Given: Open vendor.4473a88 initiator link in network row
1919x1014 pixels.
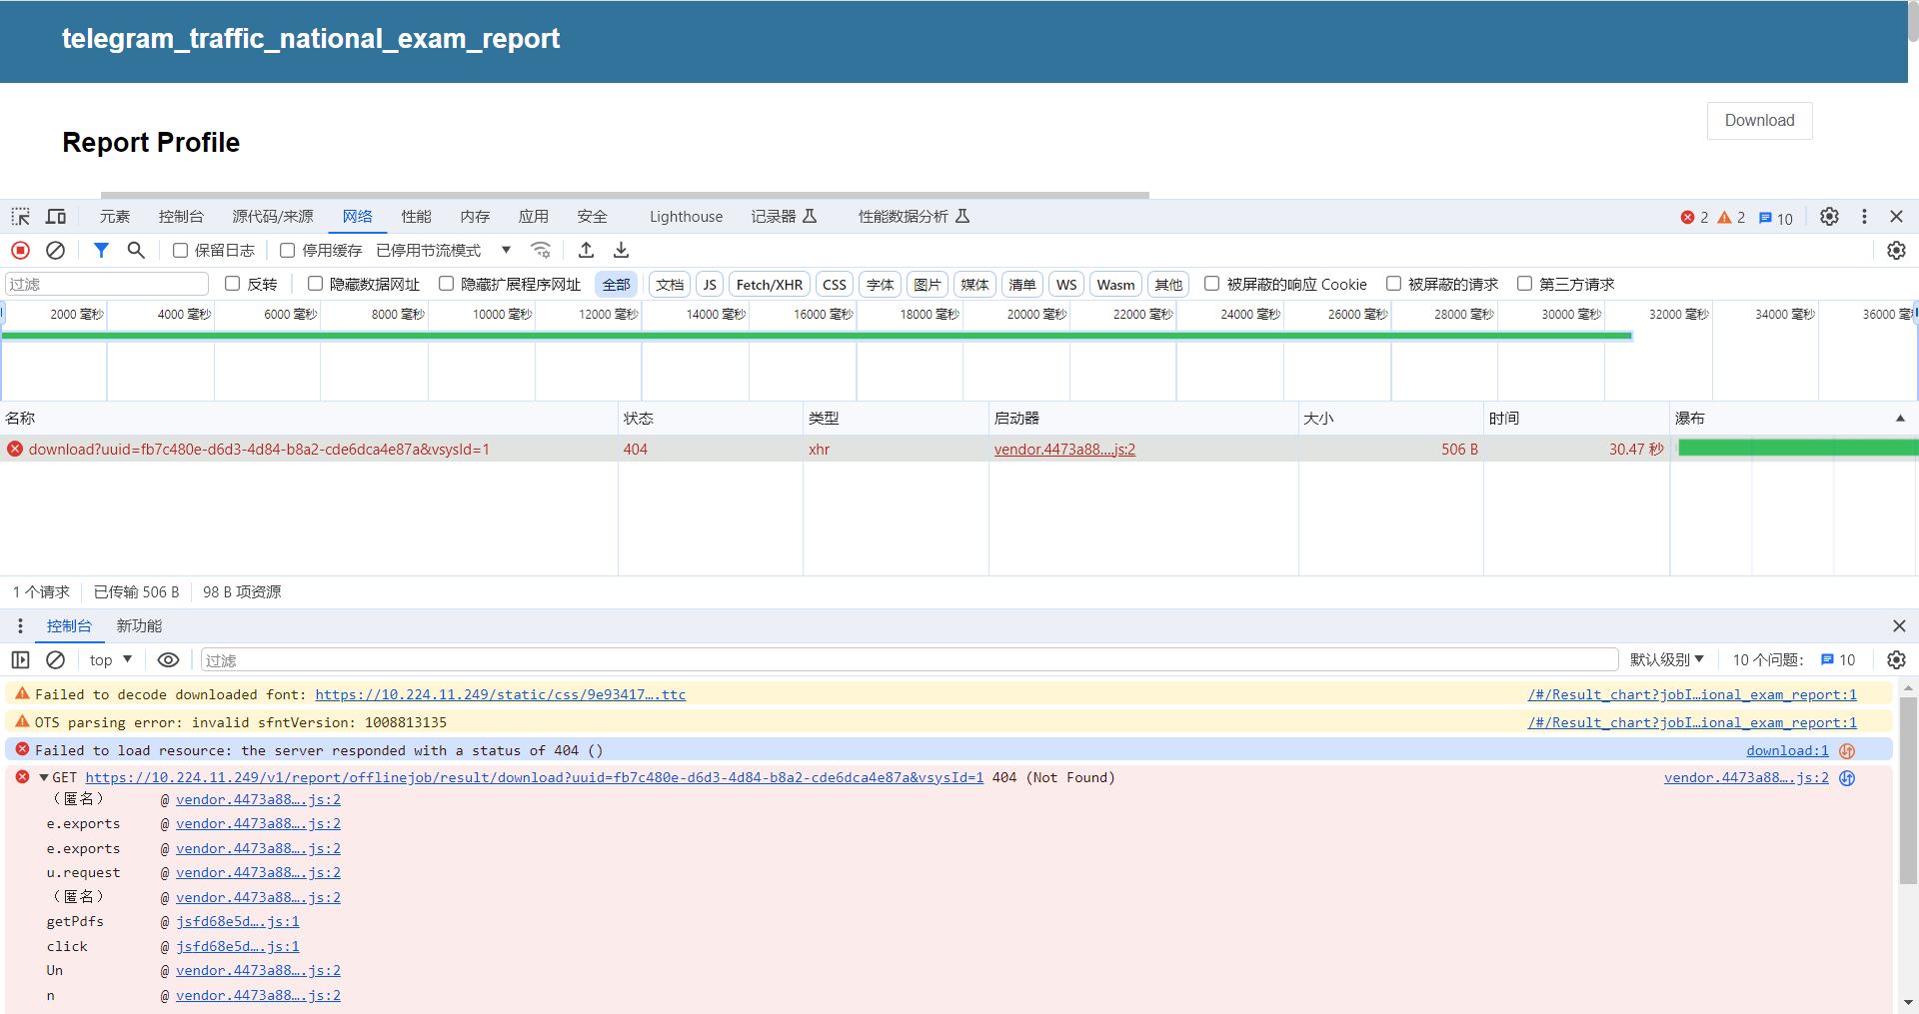Looking at the screenshot, I should tap(1064, 450).
